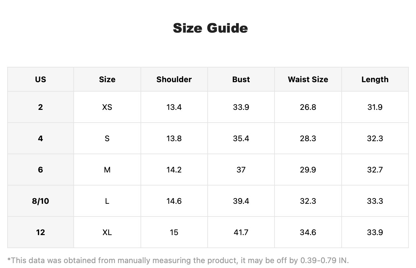Click US size 8/10 row label

coord(40,201)
